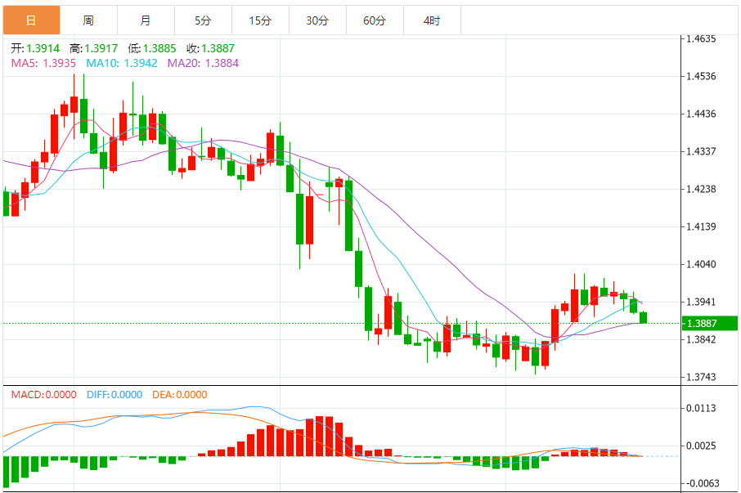Click the 1.4238 price axis label

(x=701, y=189)
